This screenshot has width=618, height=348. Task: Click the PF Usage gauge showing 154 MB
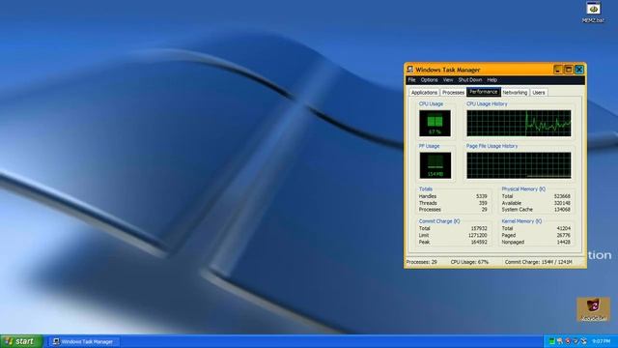click(x=435, y=165)
